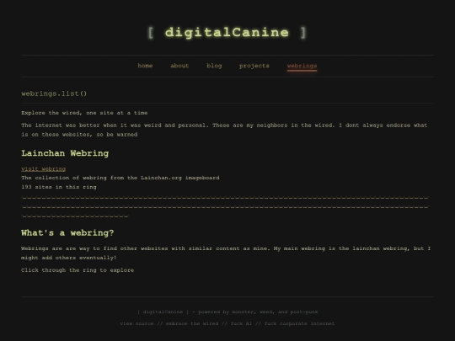Click paragraph starting 'Webrings are are way'

coord(226,253)
